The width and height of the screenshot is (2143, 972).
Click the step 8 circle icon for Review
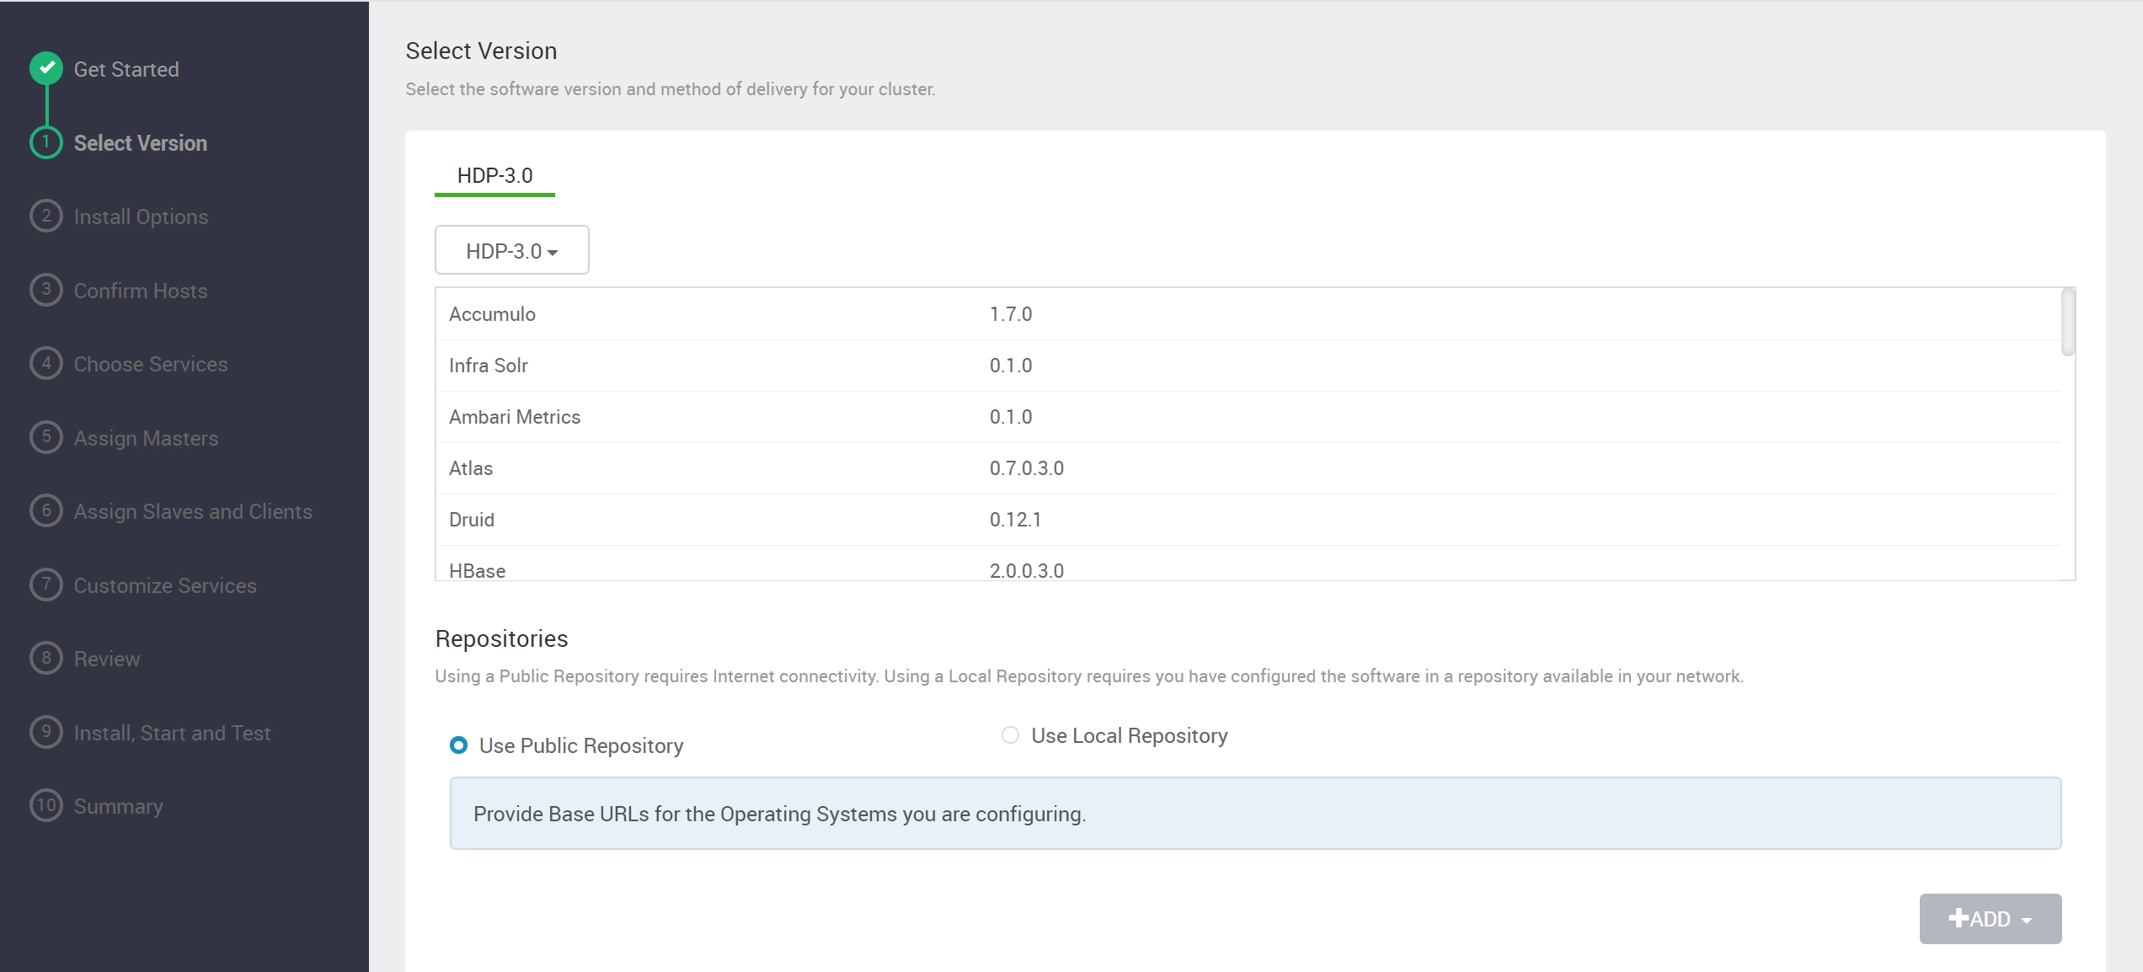coord(46,658)
